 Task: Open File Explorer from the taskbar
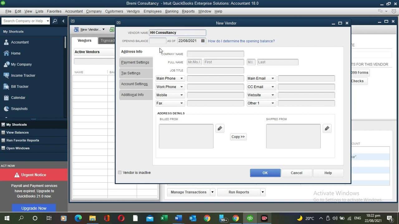click(92, 218)
